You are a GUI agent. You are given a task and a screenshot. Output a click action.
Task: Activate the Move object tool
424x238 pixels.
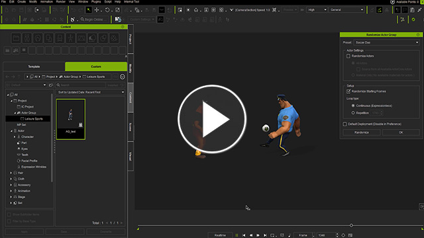[x=97, y=10]
